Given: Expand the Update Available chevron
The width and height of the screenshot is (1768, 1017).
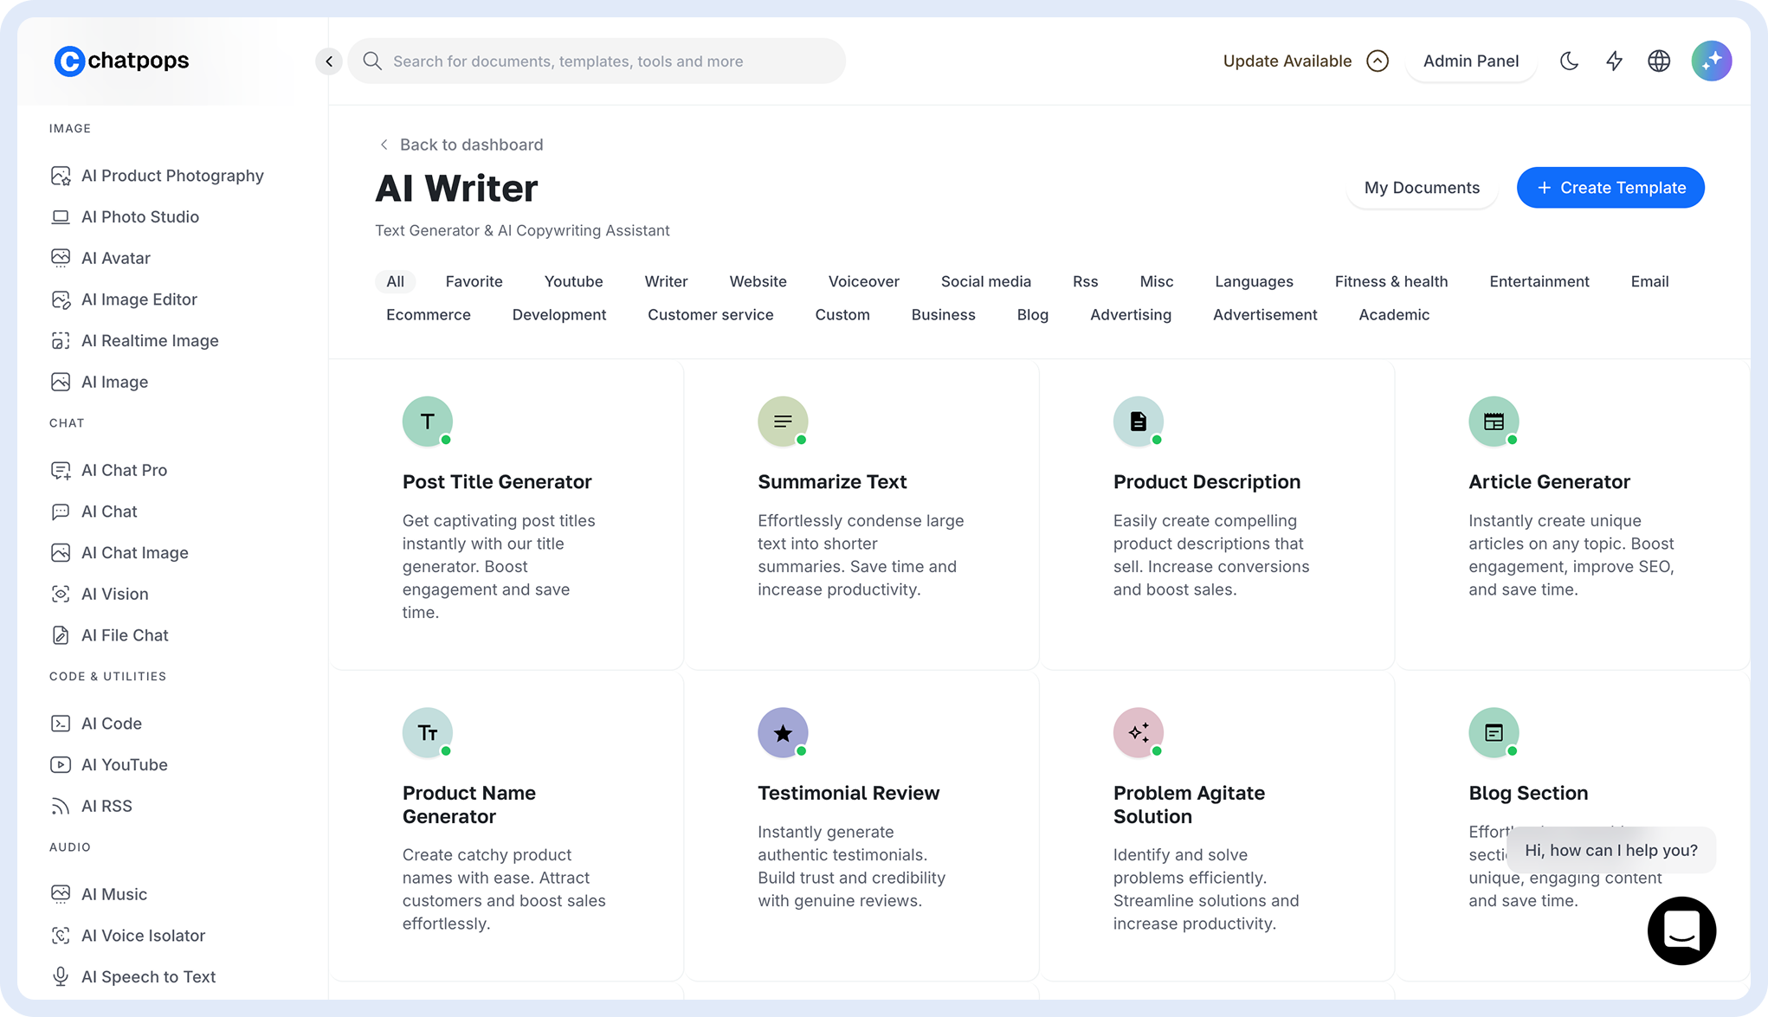Looking at the screenshot, I should pyautogui.click(x=1378, y=61).
